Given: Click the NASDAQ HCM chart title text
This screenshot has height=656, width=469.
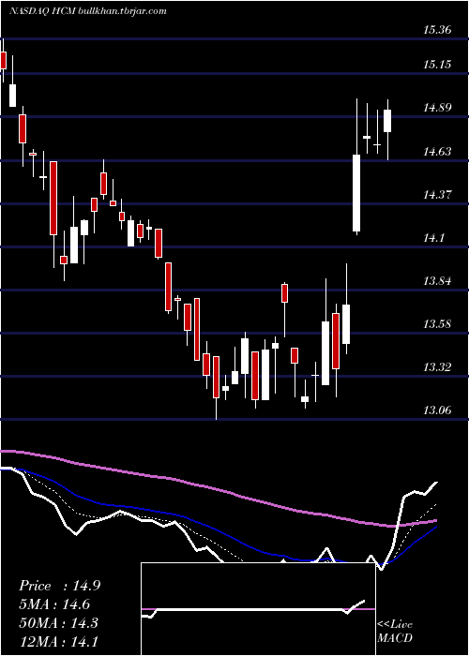Looking at the screenshot, I should pyautogui.click(x=88, y=11).
